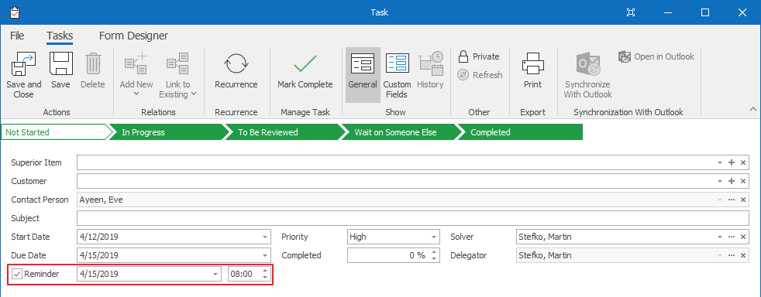Expand the Solver dropdown arrow
761x297 pixels.
[x=720, y=237]
